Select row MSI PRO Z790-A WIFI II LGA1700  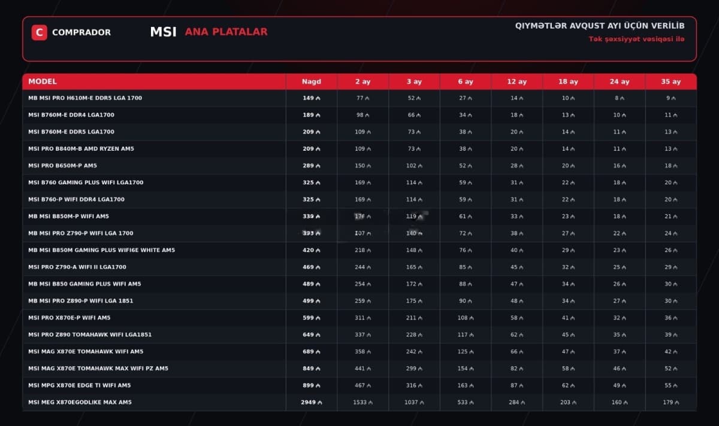[x=359, y=267]
